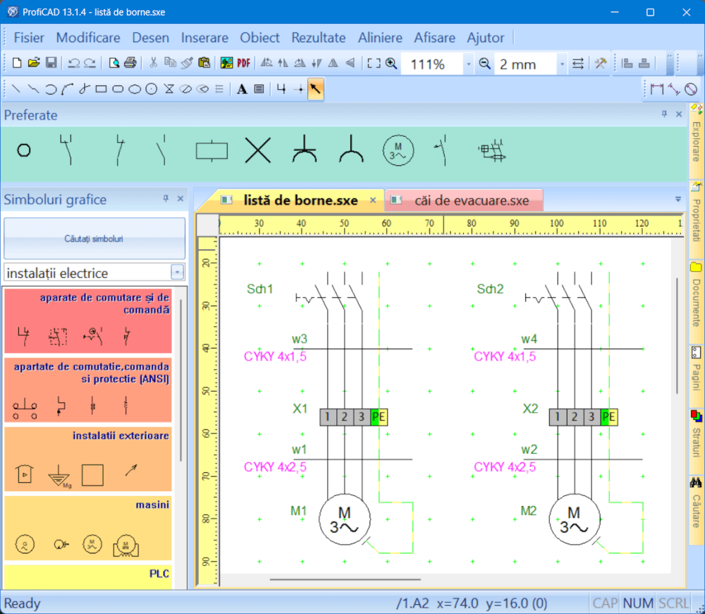705x614 pixels.
Task: Select the wire drawing tool
Action: coord(281,89)
